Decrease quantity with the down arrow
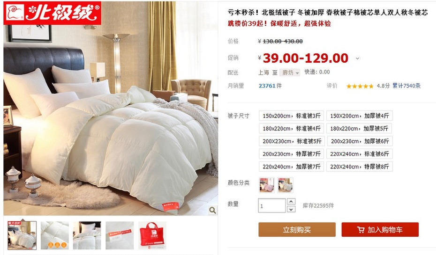436x255 pixels. pos(291,209)
